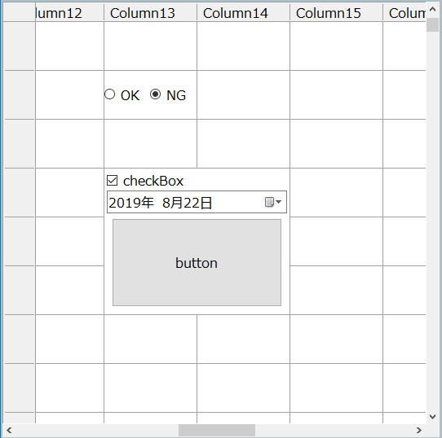Select the row header of the first row
Image resolution: width=442 pixels, height=438 pixels.
tap(20, 46)
